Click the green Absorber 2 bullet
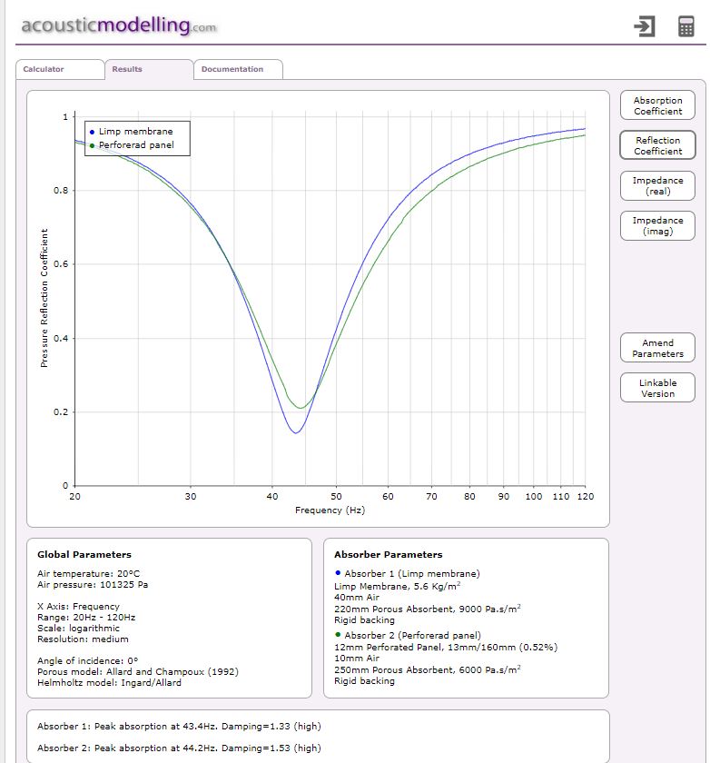The height and width of the screenshot is (763, 710). click(x=338, y=634)
